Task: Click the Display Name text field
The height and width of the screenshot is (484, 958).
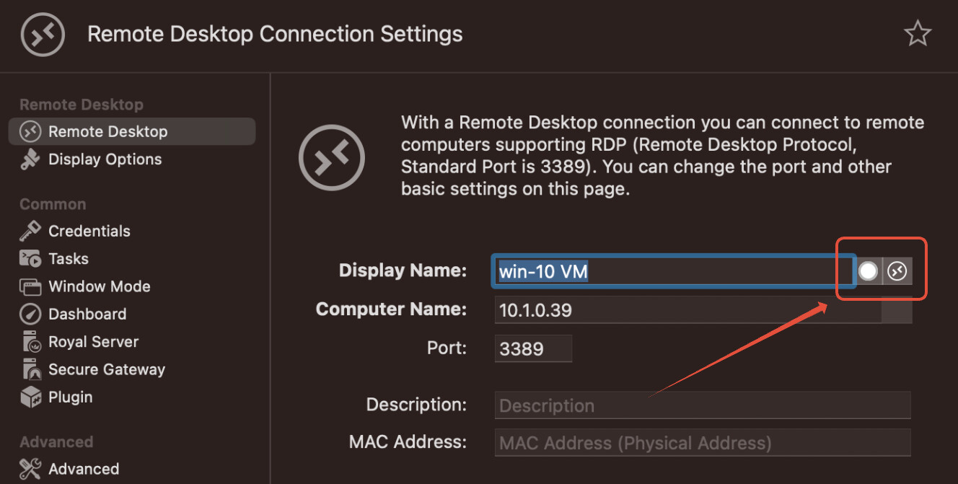Action: [x=671, y=271]
